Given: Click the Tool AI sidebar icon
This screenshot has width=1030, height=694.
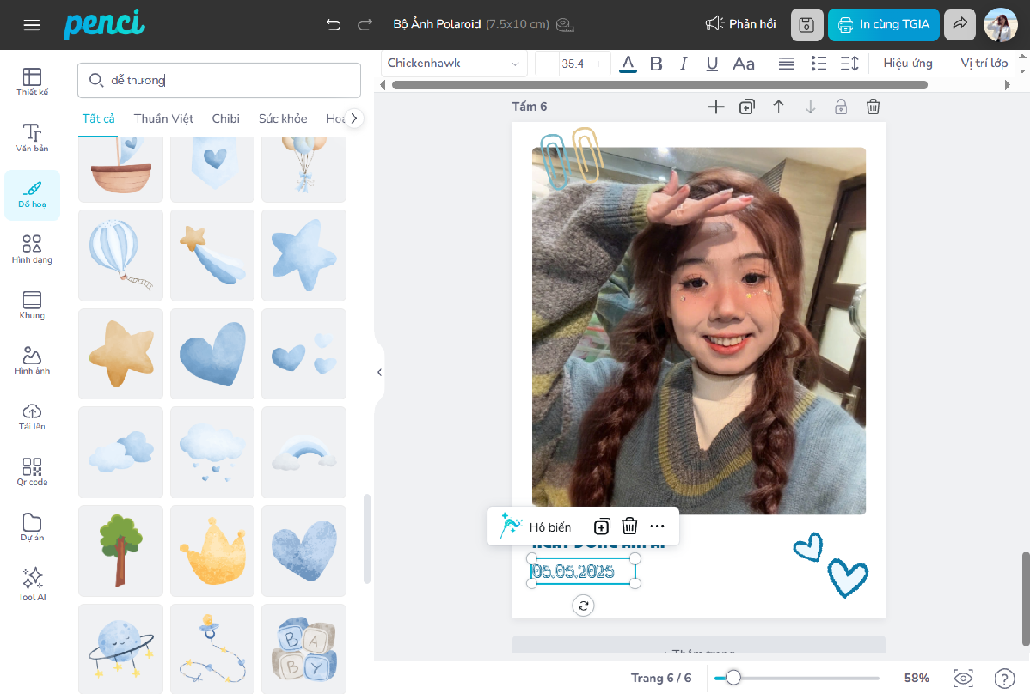Looking at the screenshot, I should (x=32, y=582).
